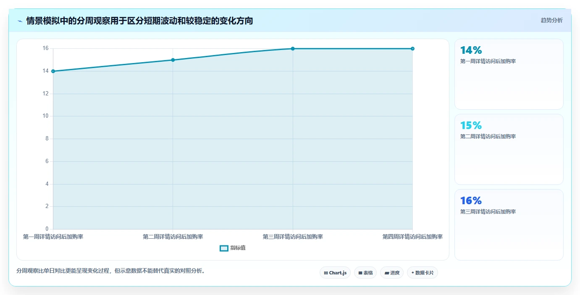This screenshot has height=295, width=580.
Task: Click the 趋势分析 label in header
Action: pos(551,20)
